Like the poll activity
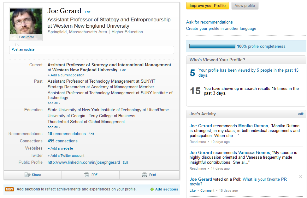Image resolution: width=307 pixels, height=198 pixels. (192, 190)
